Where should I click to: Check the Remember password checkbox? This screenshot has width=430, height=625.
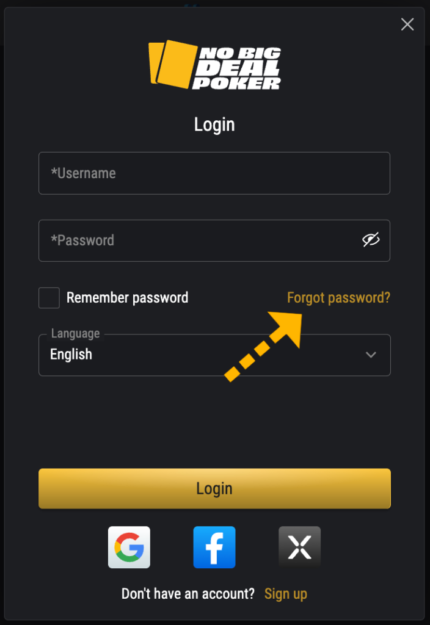point(49,298)
